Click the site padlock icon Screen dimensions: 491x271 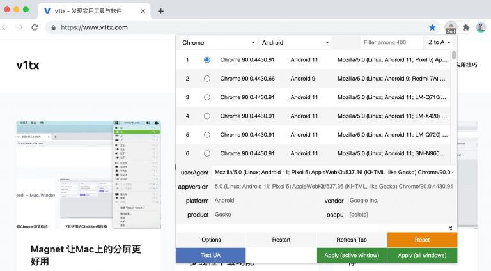click(54, 27)
